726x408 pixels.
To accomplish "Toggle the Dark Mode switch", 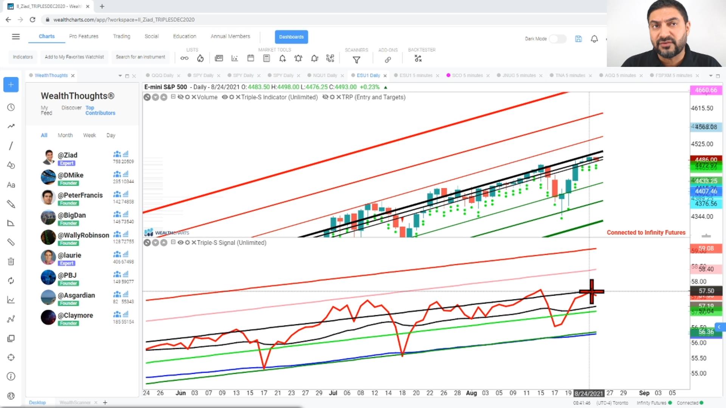I will click(557, 39).
